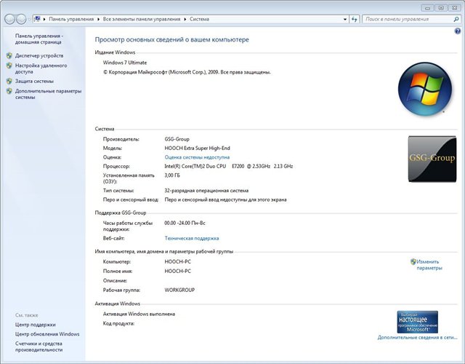This screenshot has height=364, width=465.
Task: Click GSG-Group manufacturer value text
Action: 177,139
